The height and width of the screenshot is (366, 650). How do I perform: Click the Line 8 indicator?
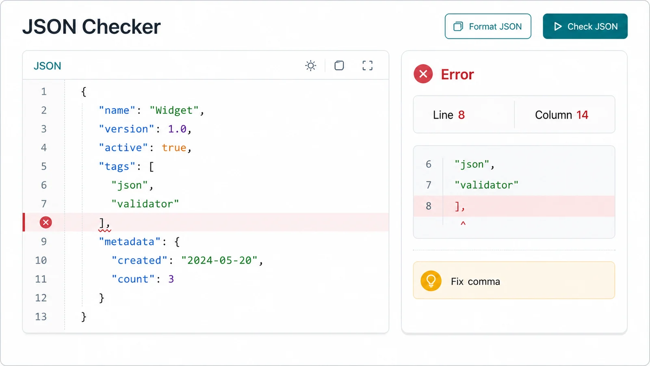449,115
